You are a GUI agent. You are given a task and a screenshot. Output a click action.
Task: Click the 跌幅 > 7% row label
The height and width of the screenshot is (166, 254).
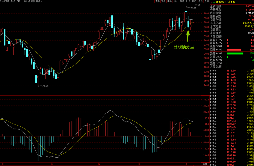pyautogui.click(x=216, y=63)
